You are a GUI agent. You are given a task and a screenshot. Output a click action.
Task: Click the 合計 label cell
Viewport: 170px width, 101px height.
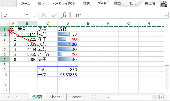48,70
